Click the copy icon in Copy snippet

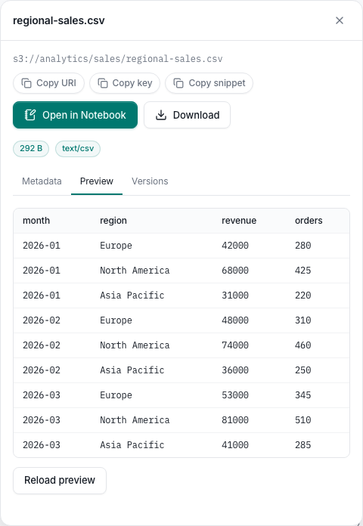coord(178,83)
